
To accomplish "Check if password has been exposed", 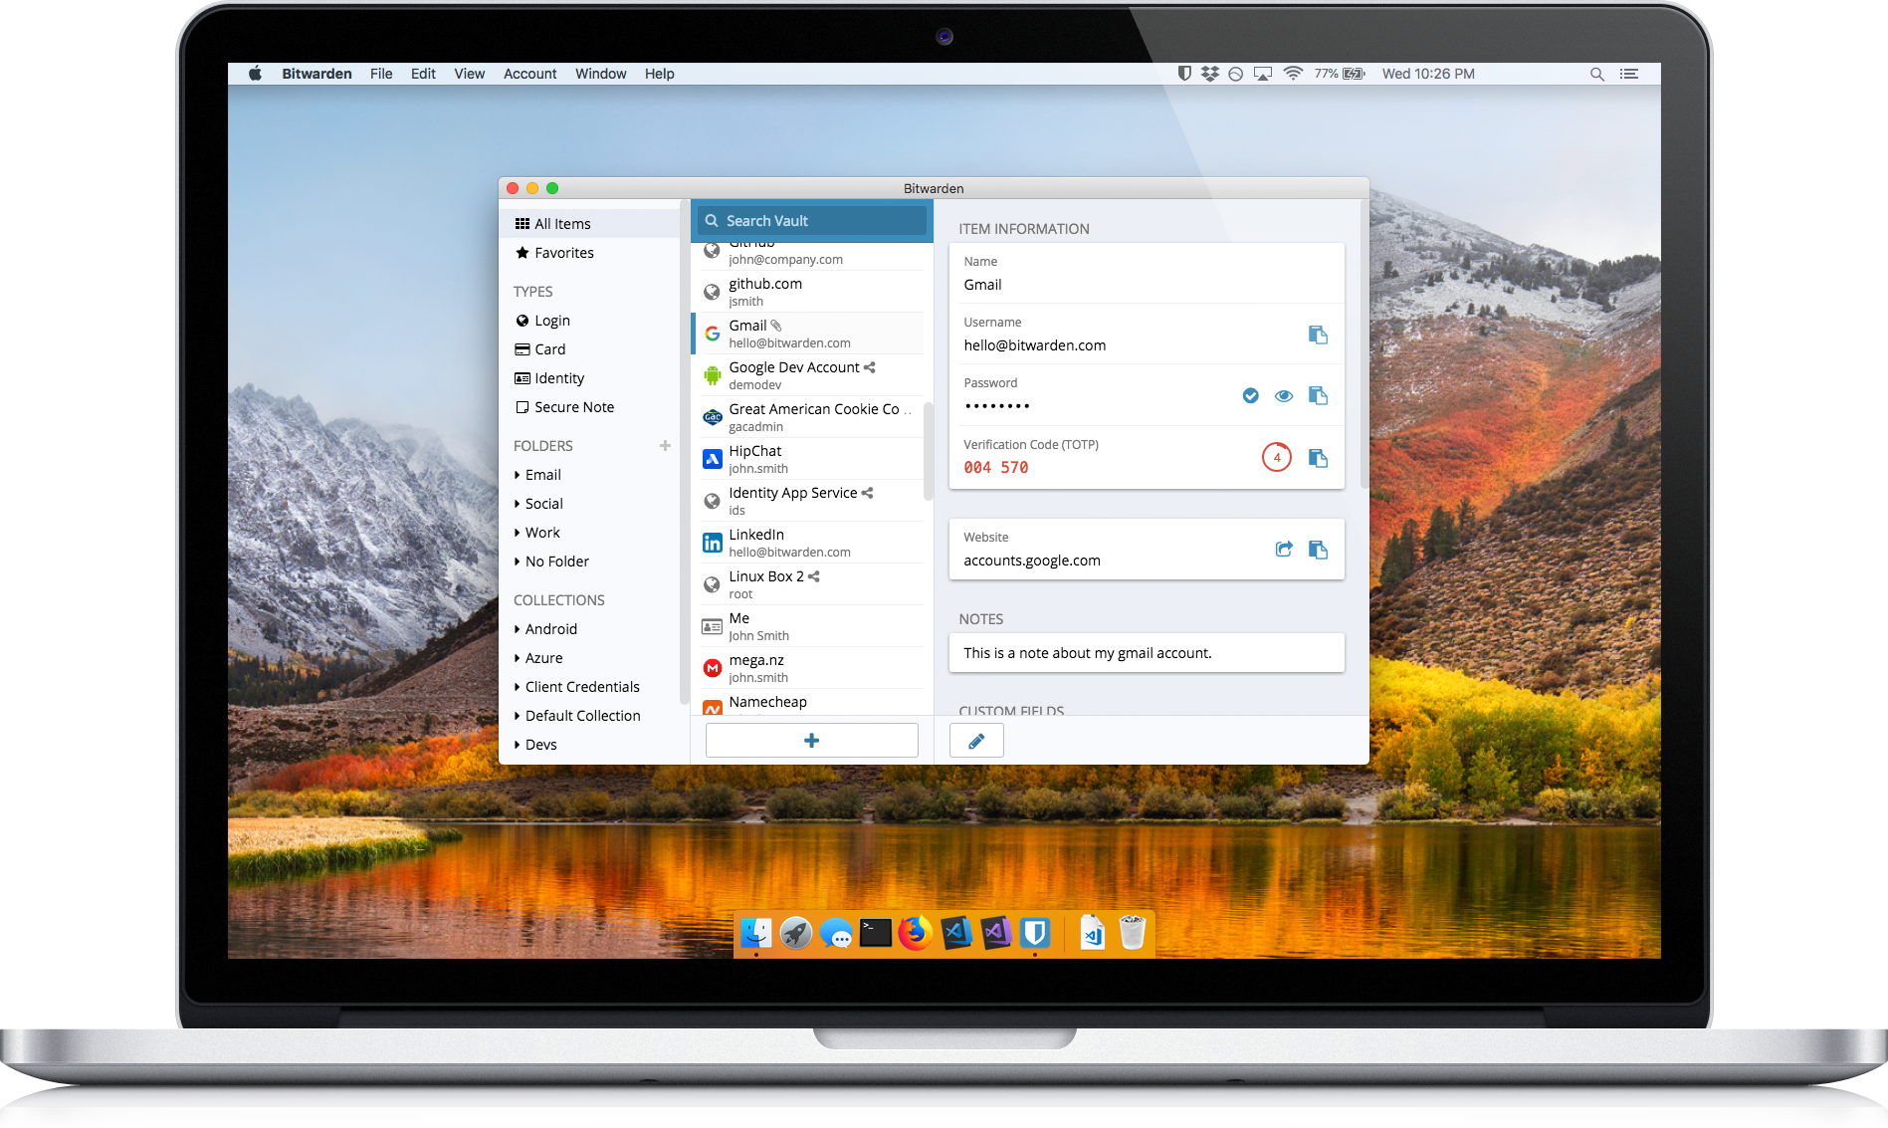I will click(x=1250, y=396).
